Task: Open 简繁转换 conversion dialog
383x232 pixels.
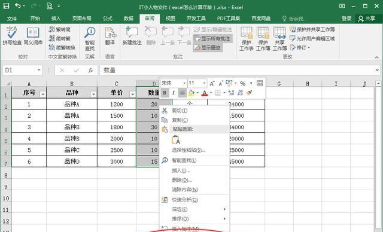Action: click(x=62, y=48)
